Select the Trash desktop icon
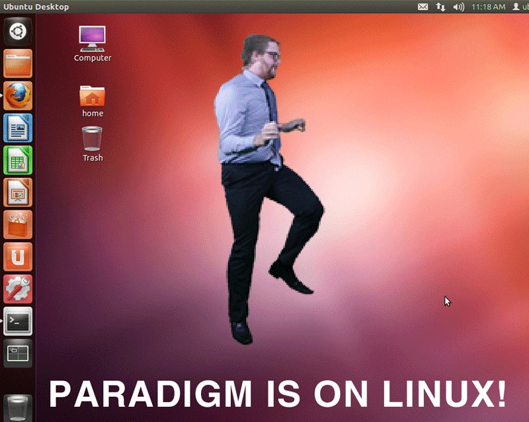 [93, 144]
